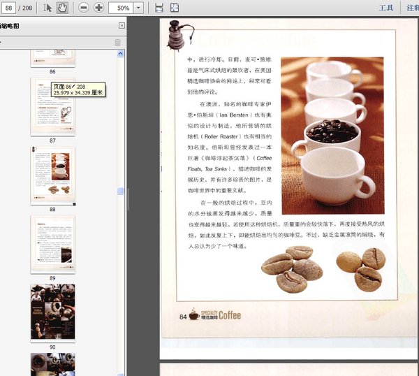Screen dimensions: 419x376
Task: Select page 87 thumbnail
Action: (52, 107)
